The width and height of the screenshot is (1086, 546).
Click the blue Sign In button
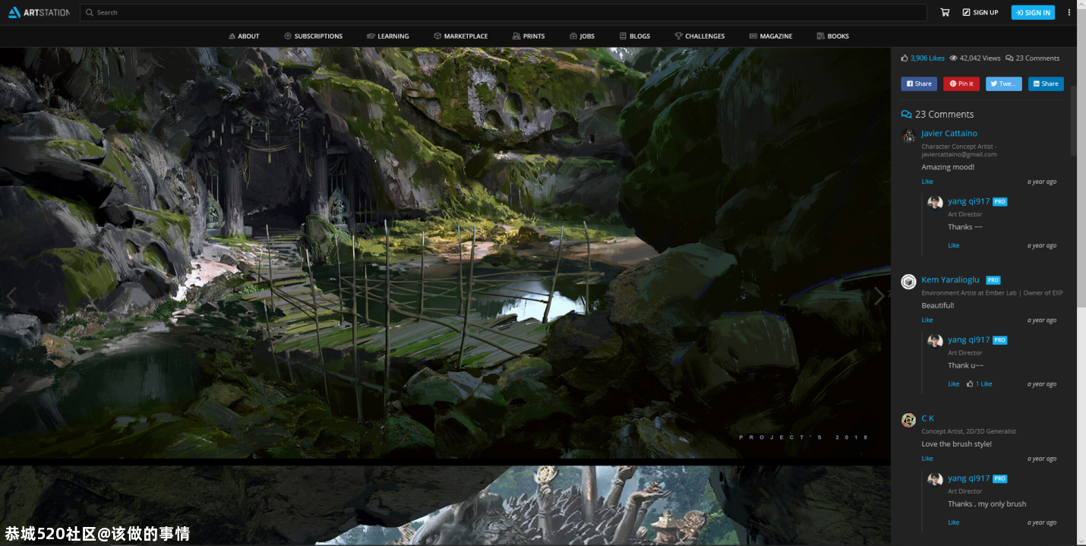click(1033, 12)
